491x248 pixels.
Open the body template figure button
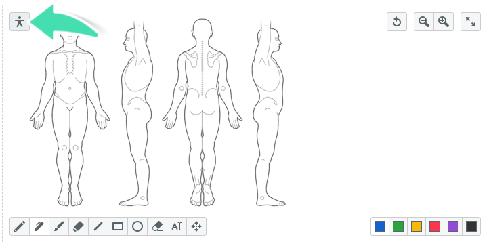20,22
